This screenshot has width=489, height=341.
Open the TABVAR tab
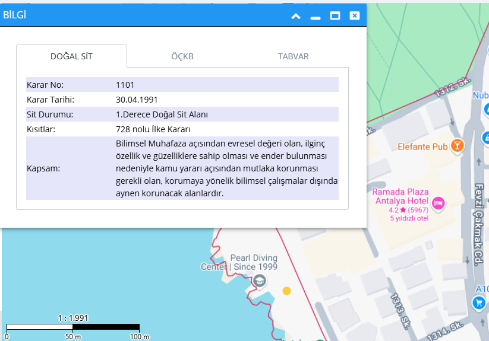point(293,56)
